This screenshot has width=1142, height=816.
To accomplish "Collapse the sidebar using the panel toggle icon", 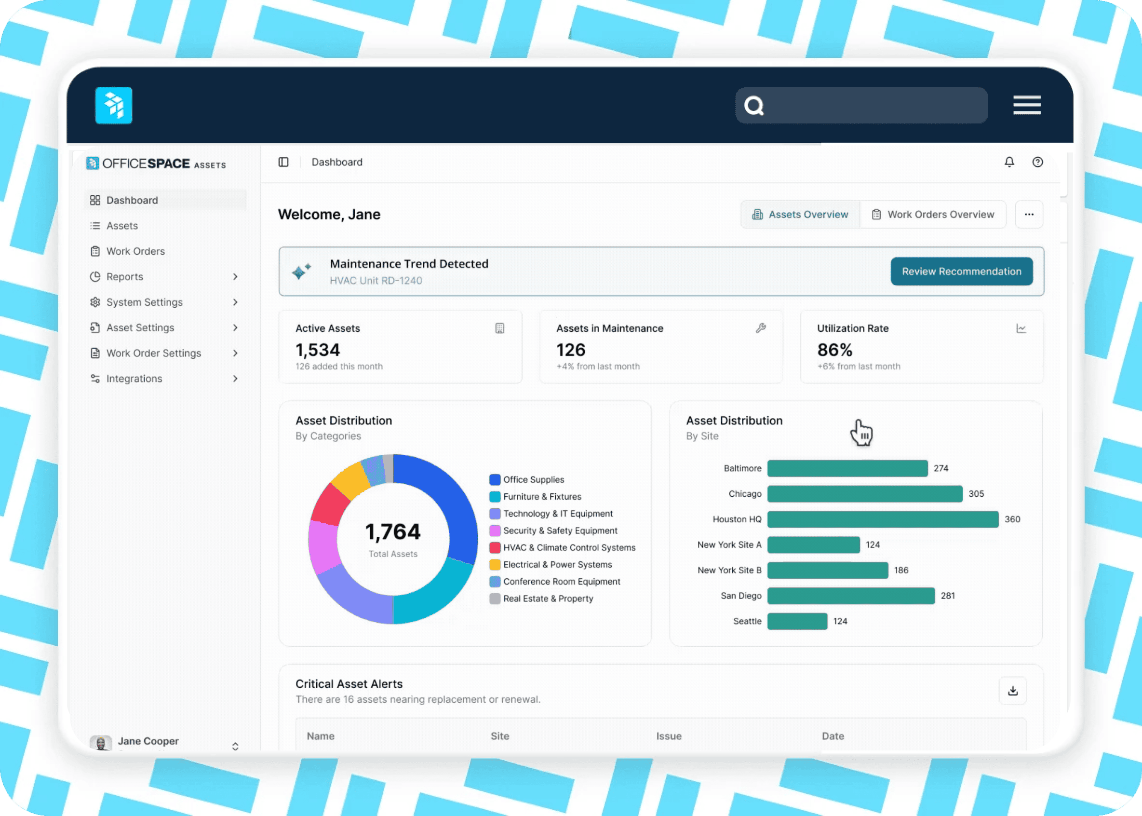I will [x=284, y=162].
